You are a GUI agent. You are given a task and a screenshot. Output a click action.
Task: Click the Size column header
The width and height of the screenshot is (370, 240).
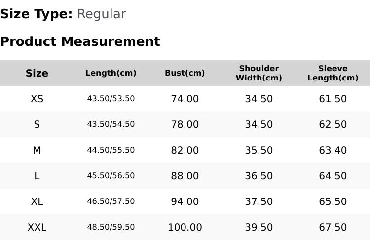(37, 73)
